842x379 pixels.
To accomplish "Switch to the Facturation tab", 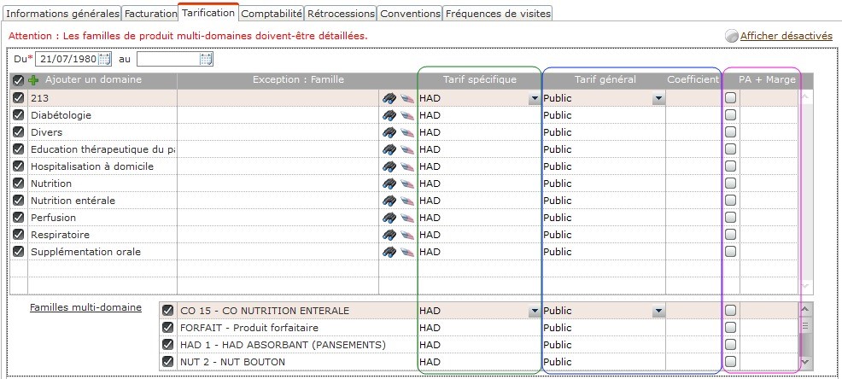I will pos(150,14).
